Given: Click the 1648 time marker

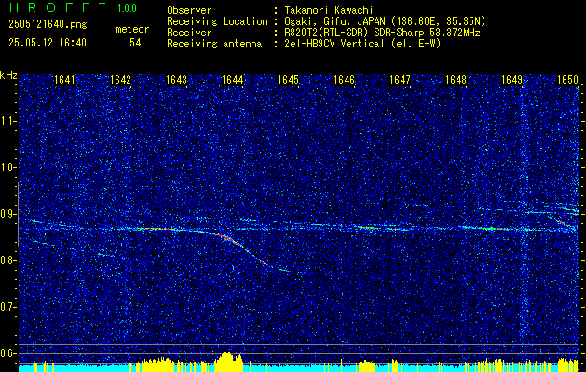Looking at the screenshot, I should tap(457, 80).
